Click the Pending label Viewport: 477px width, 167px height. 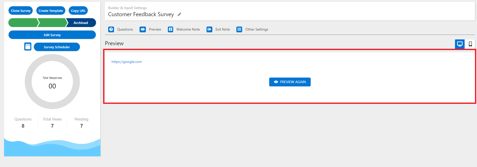point(81,119)
